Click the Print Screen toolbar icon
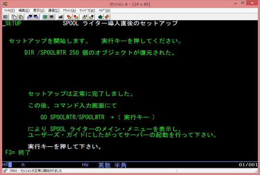 coord(5,17)
